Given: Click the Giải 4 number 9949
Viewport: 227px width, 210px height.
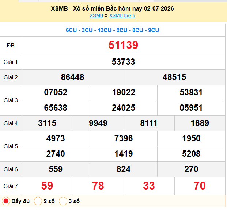Looking at the screenshot, I should (x=98, y=123).
